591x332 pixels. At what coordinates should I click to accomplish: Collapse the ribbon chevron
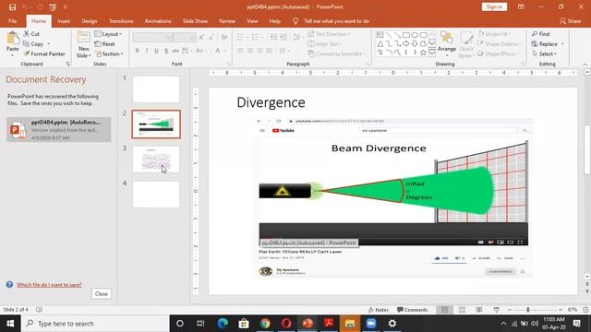(585, 65)
